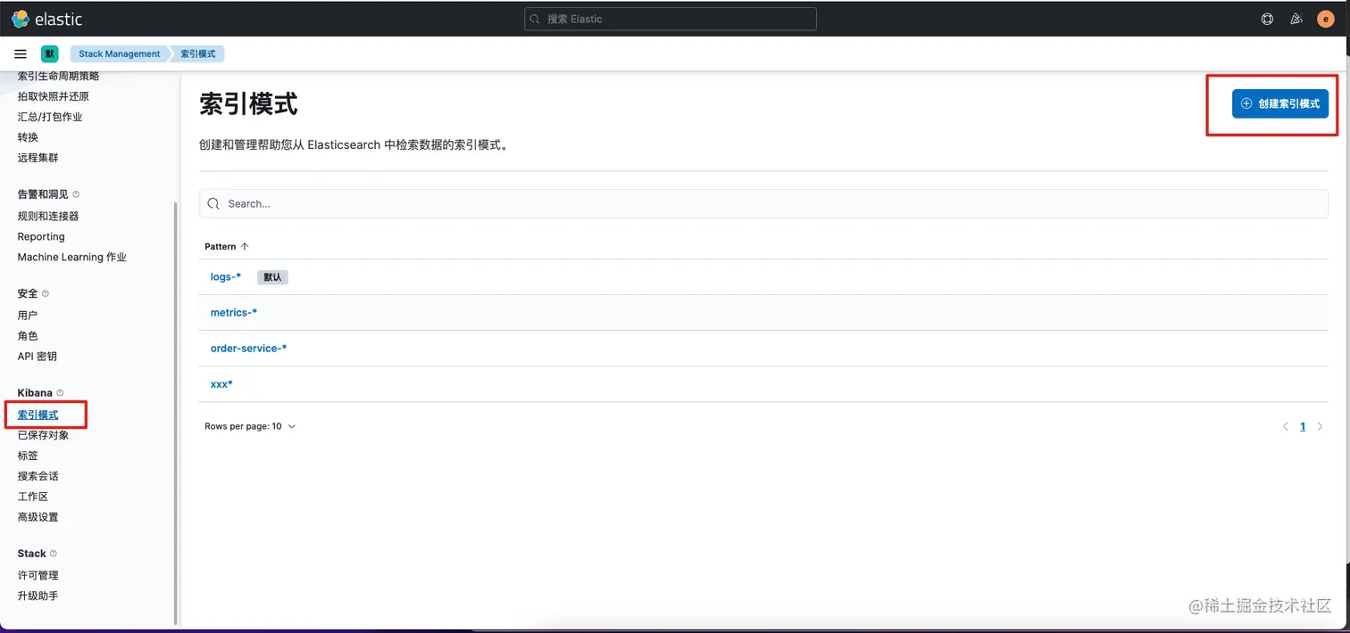Click the Elastic logo
1350x633 pixels.
[46, 19]
